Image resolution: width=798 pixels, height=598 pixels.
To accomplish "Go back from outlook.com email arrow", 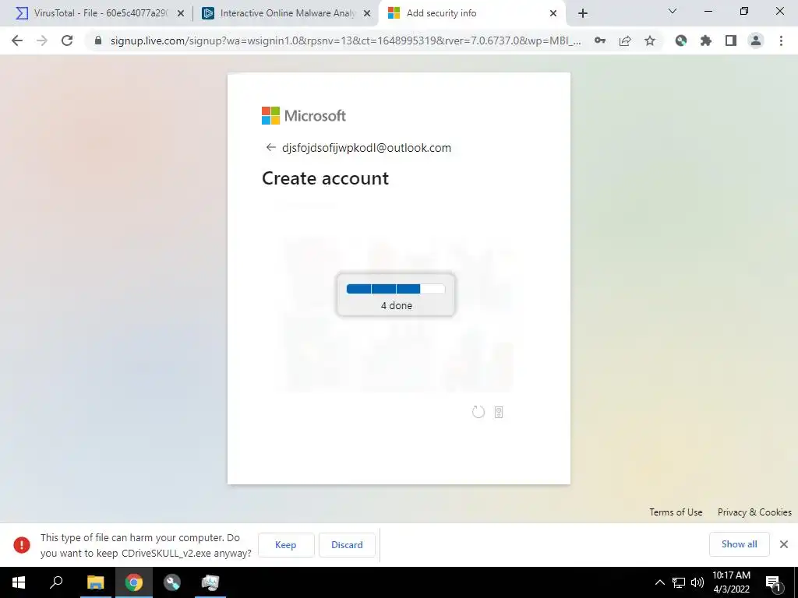I will pos(270,147).
